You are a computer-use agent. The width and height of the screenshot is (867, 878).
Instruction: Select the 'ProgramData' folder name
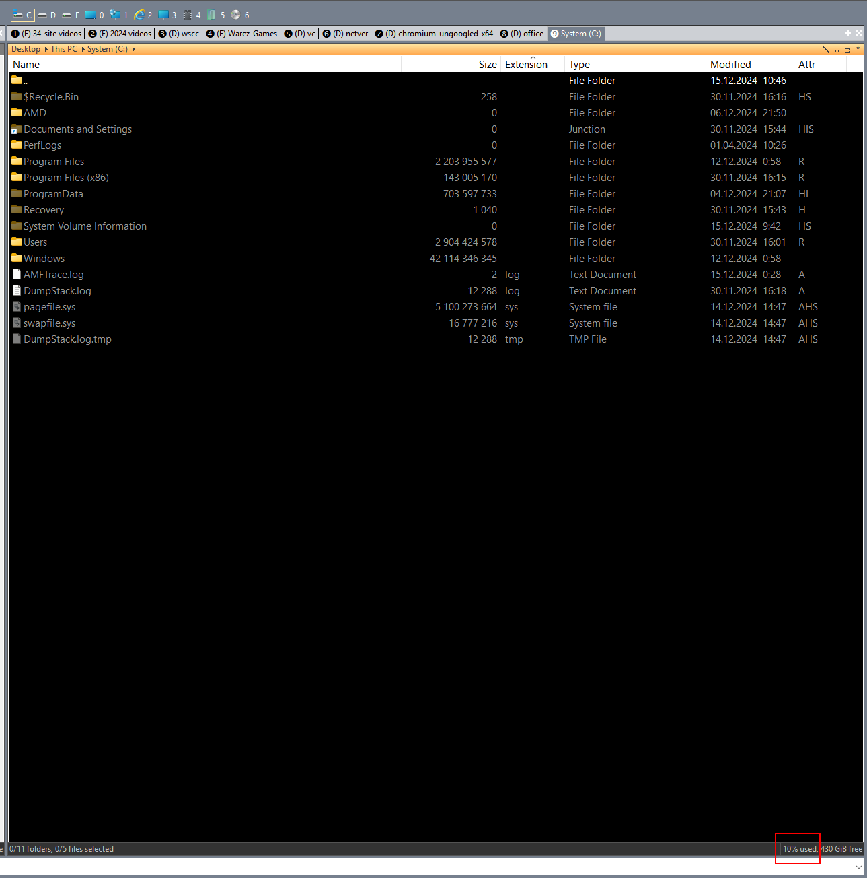click(53, 194)
